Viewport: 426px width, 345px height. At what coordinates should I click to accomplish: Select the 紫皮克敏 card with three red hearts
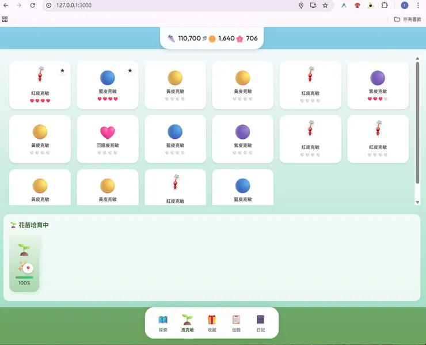pyautogui.click(x=378, y=85)
